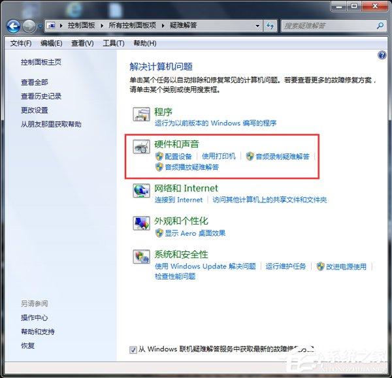The image size is (392, 378).
Task: Click inside the 搜索疑难解答 search box
Action: (x=327, y=26)
